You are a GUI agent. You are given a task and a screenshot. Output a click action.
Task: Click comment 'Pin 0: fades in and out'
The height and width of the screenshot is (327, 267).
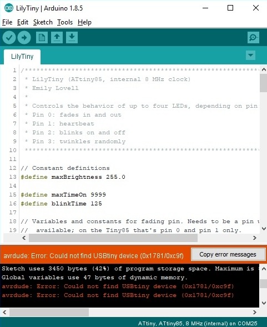coord(77,115)
